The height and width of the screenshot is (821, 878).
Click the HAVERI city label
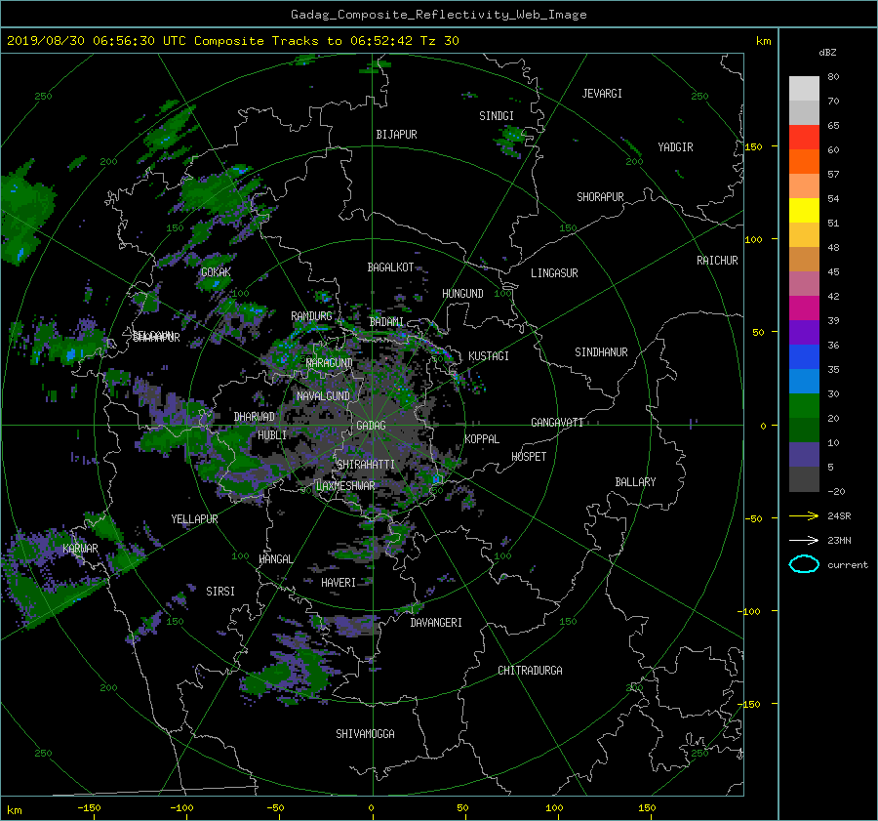[x=339, y=583]
